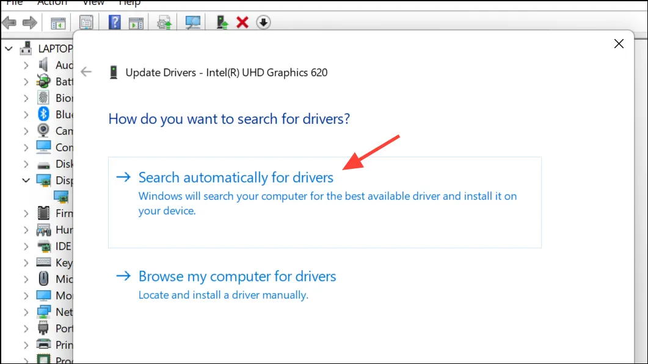Click the blue Help question mark icon
Image resolution: width=648 pixels, height=364 pixels.
click(x=114, y=23)
